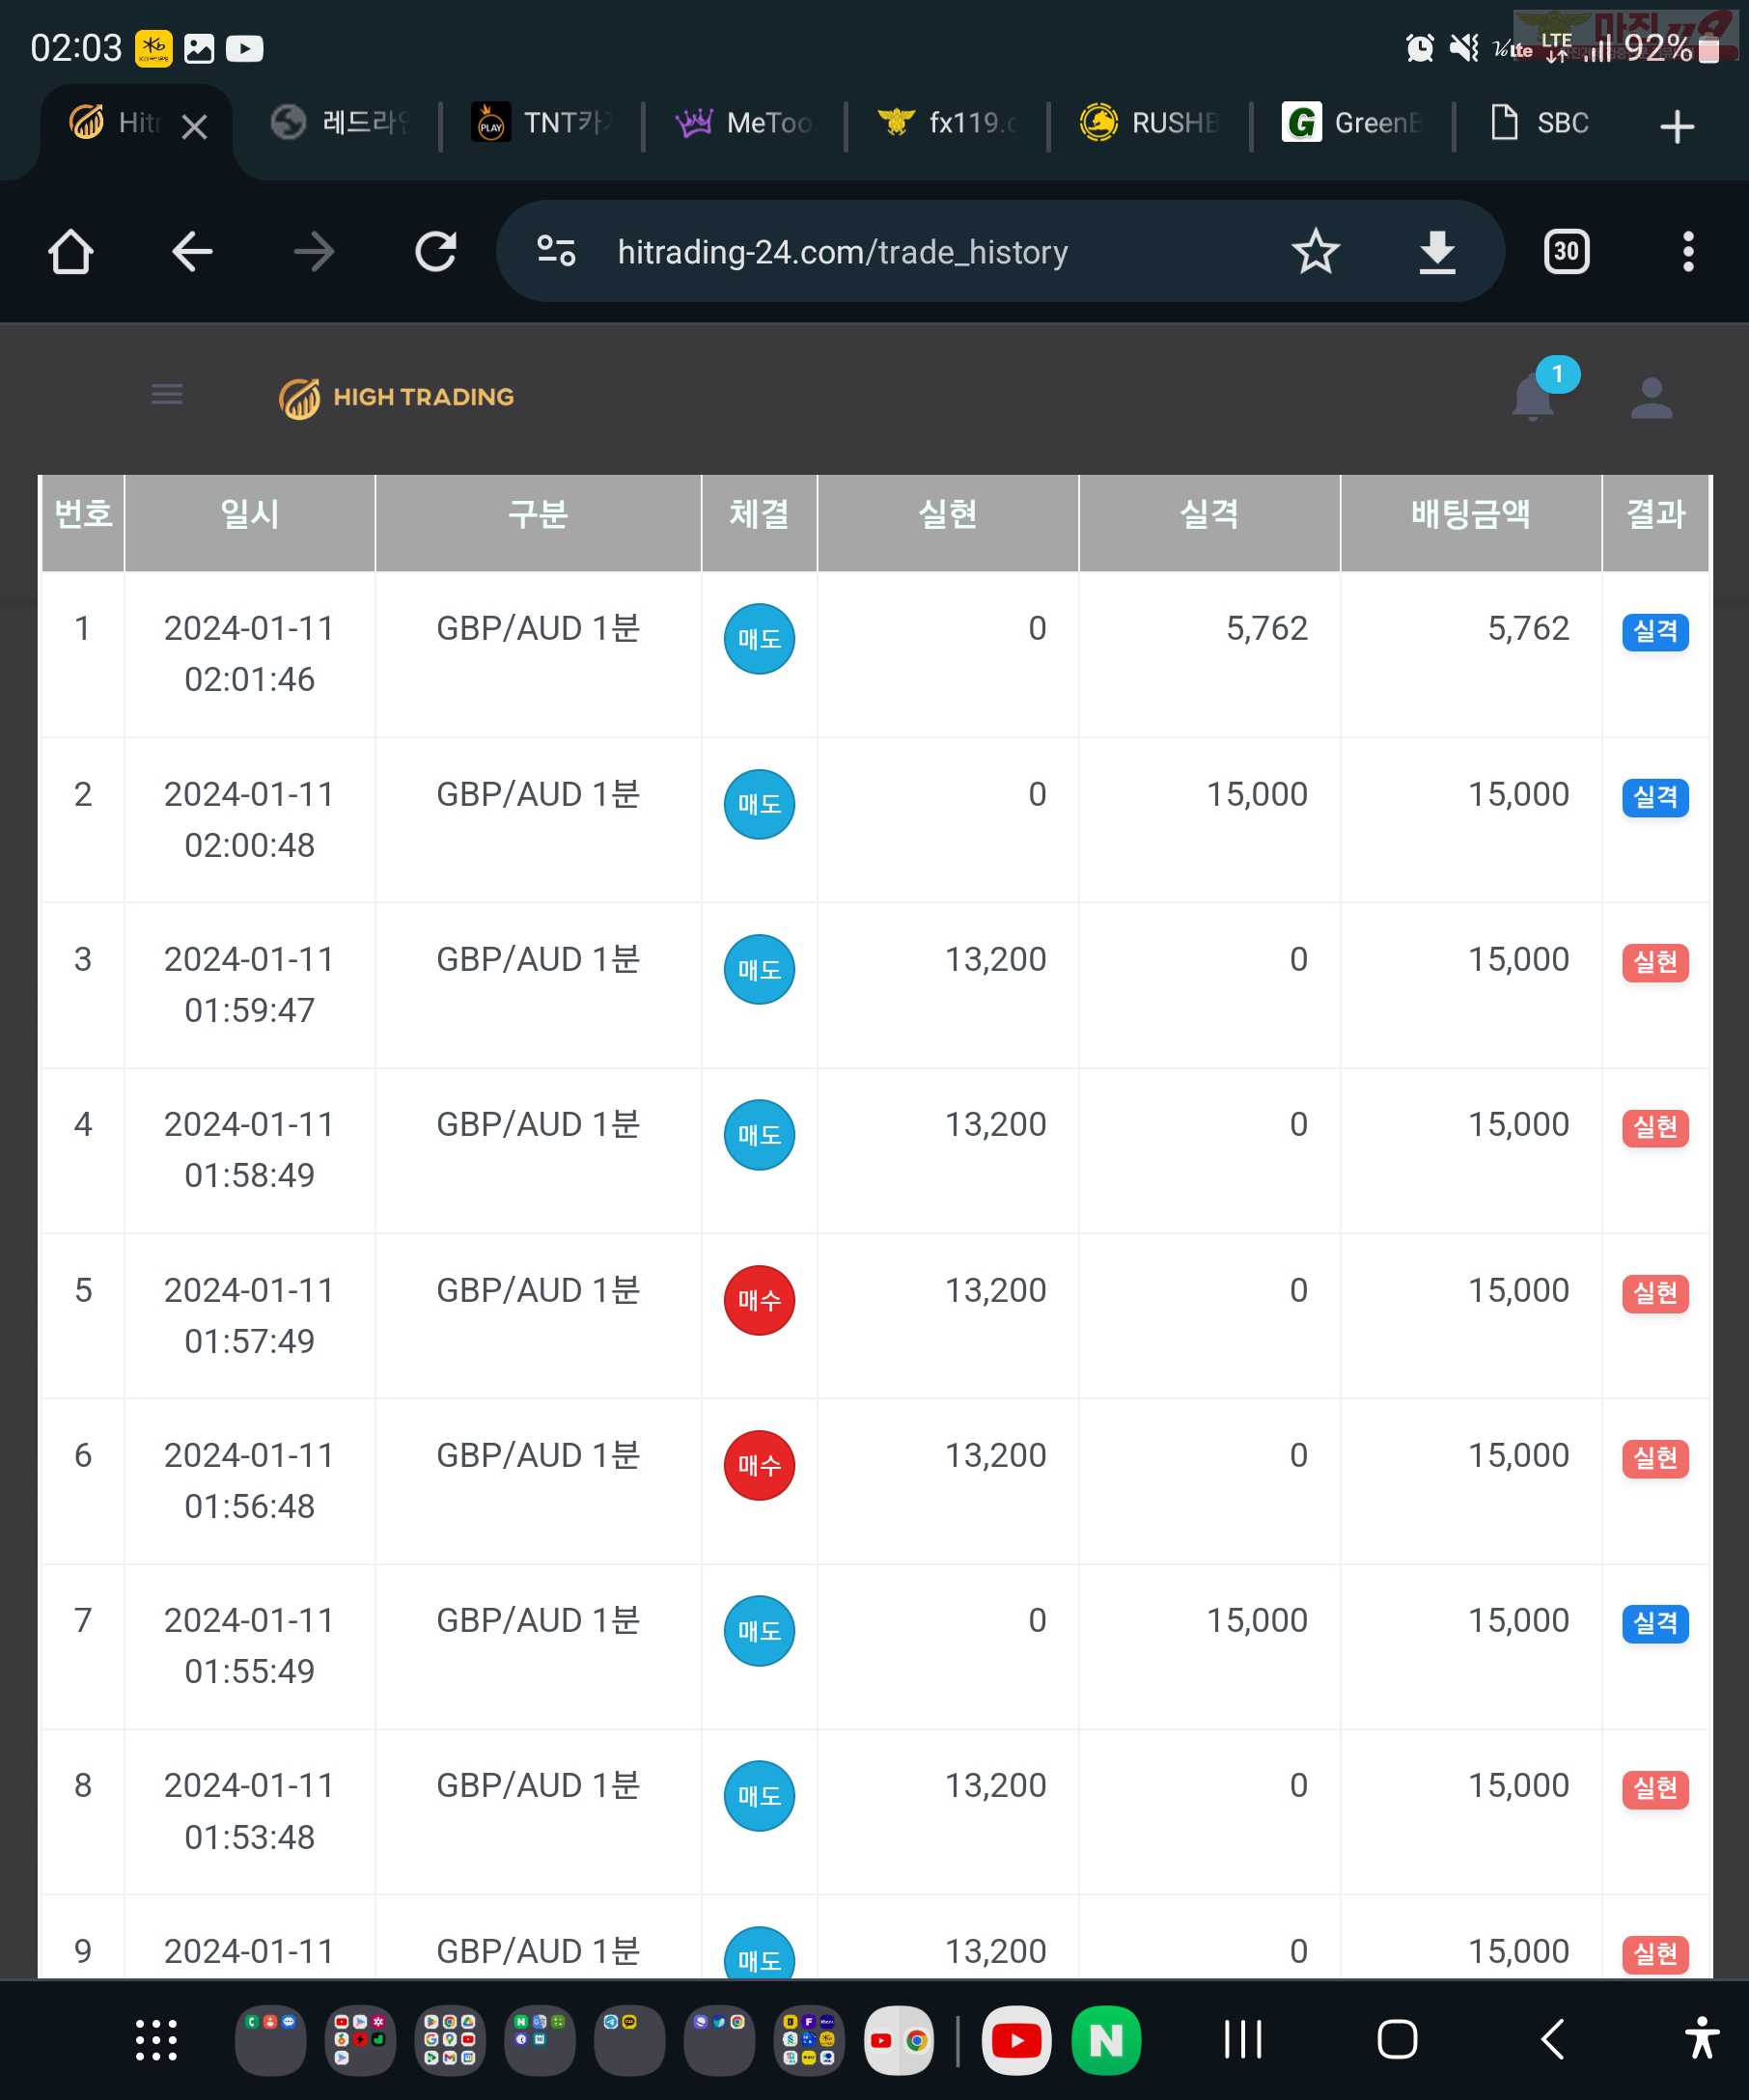
Task: Select the 02:01:46 timestamp cell
Action: (250, 680)
